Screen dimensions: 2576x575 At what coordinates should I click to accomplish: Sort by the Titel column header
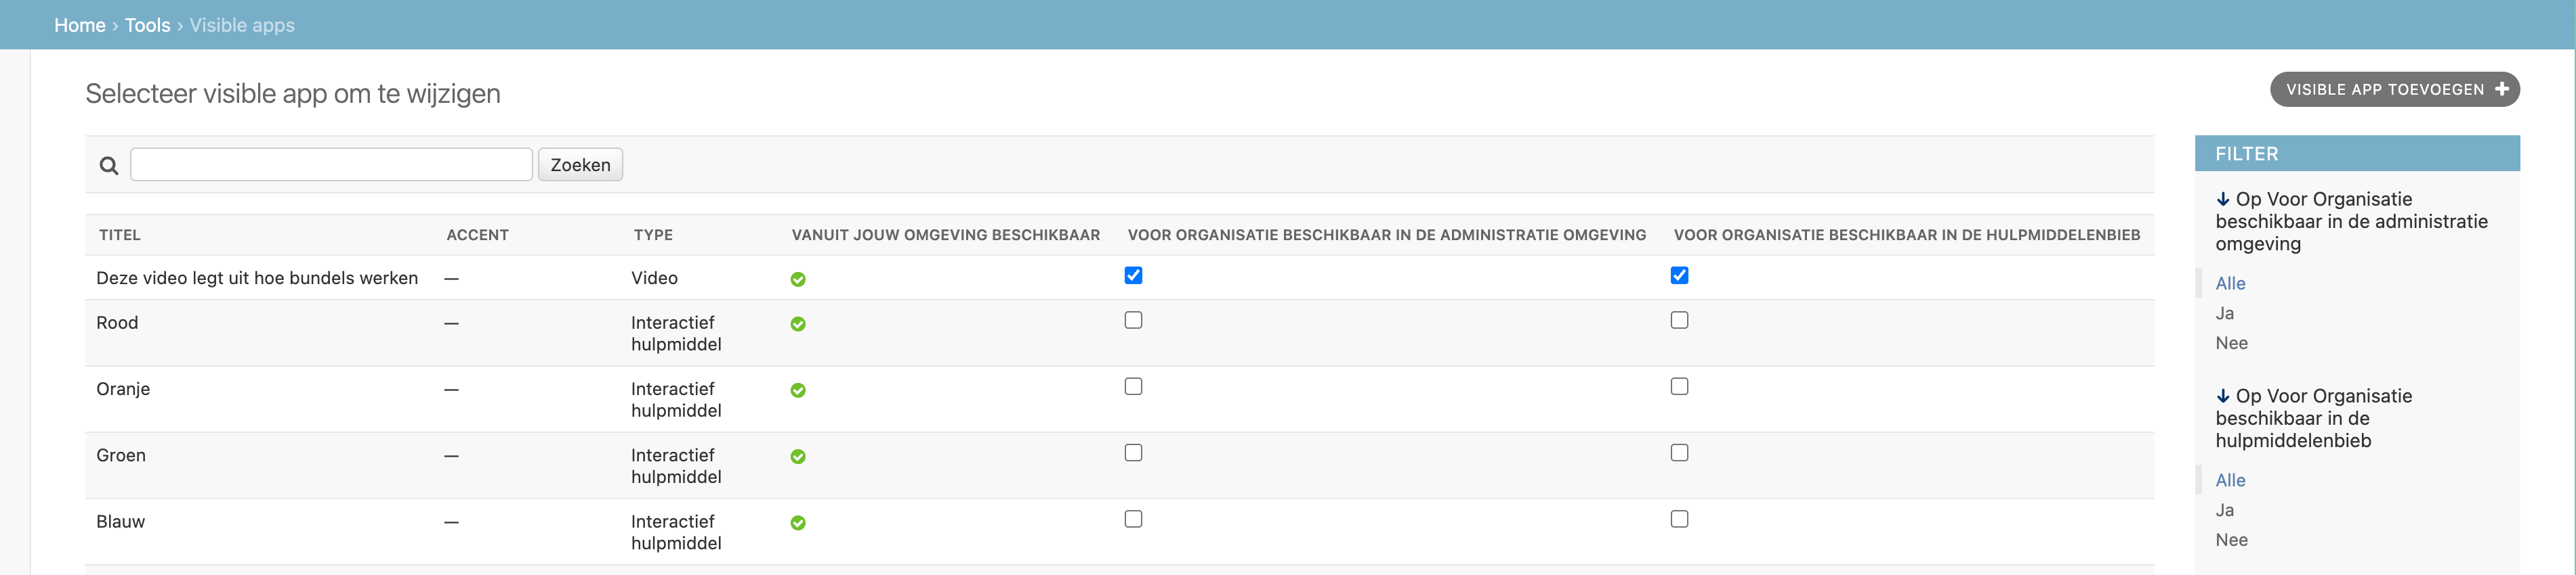pos(120,235)
